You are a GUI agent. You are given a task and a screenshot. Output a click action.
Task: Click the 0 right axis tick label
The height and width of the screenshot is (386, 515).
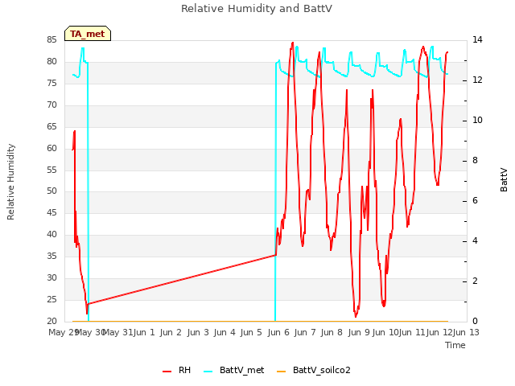click(x=475, y=321)
